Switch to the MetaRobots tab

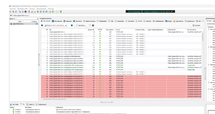(102, 21)
